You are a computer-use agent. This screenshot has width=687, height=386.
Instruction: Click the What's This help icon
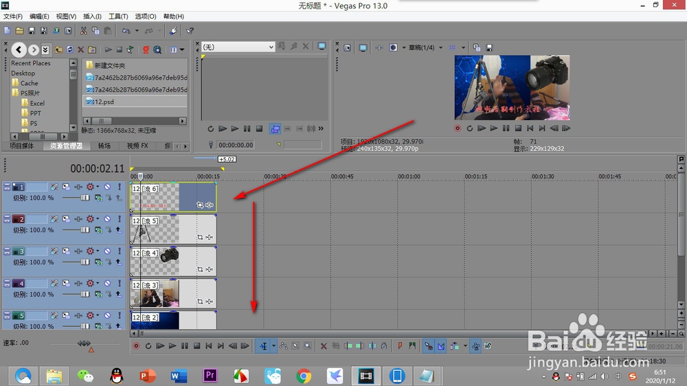point(190,31)
